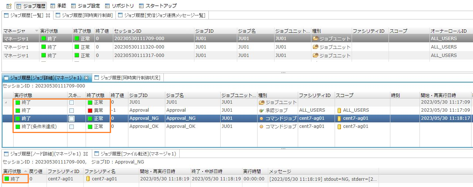Screen dimensions: 473x187
Task: Close the ジョブ履歴[ジョブ詳細] tab
Action: tap(86, 78)
